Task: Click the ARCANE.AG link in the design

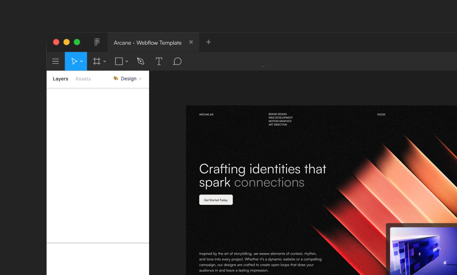Action: 206,114
